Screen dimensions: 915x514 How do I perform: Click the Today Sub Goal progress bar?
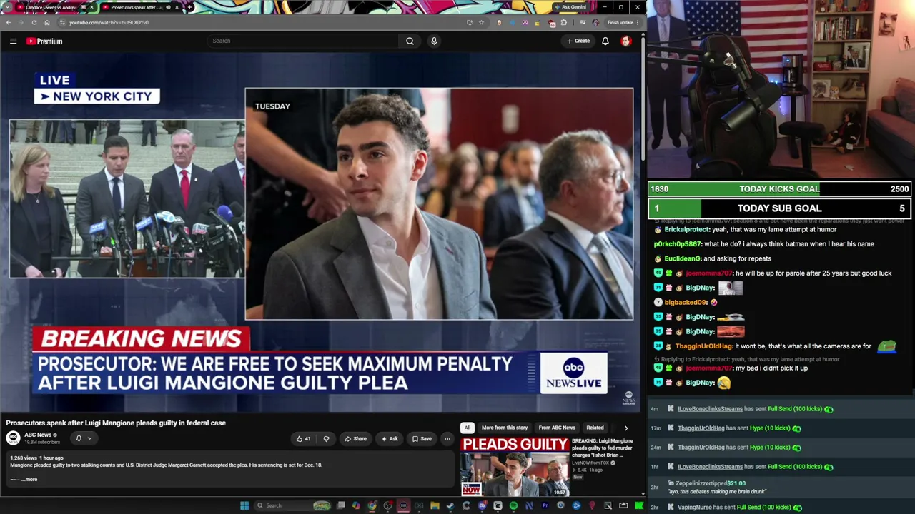coord(780,208)
